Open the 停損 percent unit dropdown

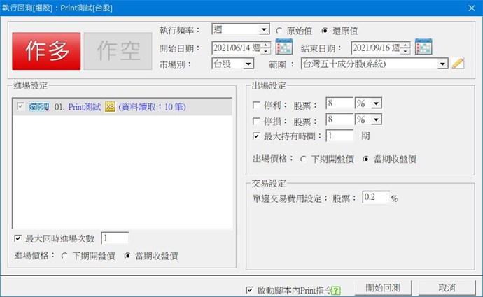(376, 119)
